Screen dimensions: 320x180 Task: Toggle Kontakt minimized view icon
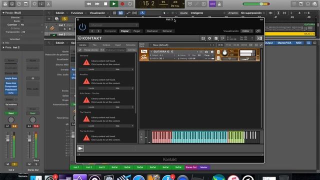[x=222, y=38]
